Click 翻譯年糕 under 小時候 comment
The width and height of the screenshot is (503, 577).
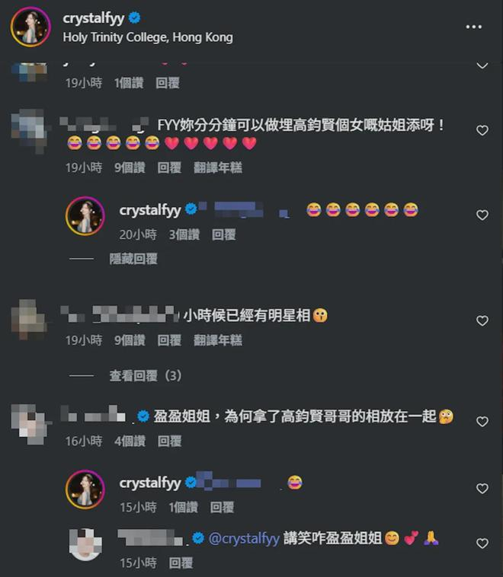218,340
